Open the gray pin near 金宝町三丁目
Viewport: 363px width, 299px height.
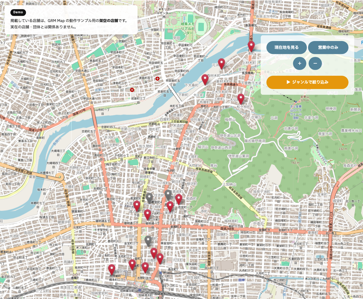[x=148, y=241]
